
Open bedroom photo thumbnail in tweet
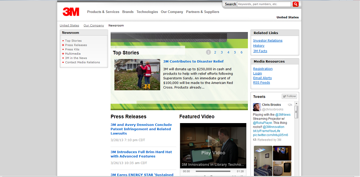click(263, 161)
